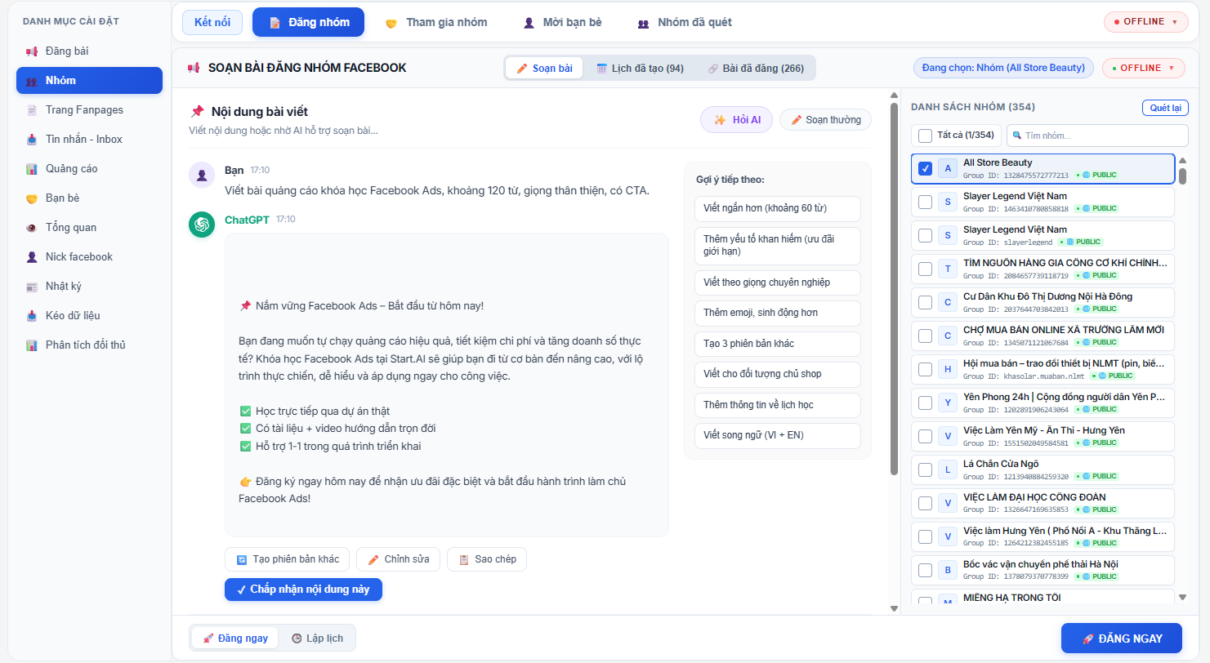
Task: Select the Lập lịch schedule option
Action: (317, 639)
